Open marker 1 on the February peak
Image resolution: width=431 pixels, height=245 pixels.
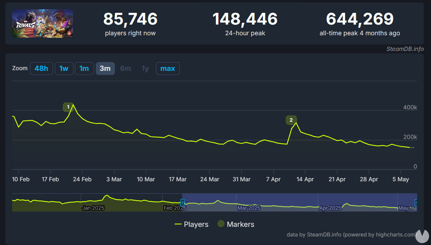68,107
